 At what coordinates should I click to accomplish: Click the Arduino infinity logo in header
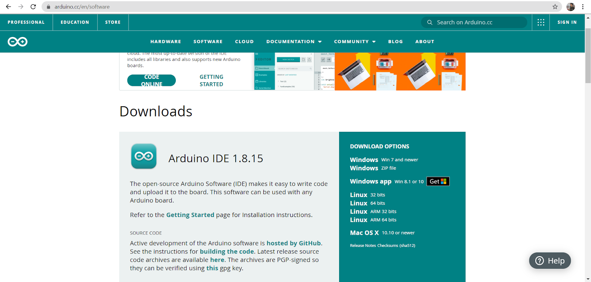(17, 42)
